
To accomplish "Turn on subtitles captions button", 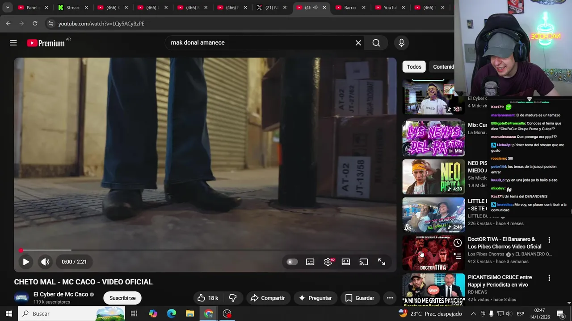I will (x=310, y=262).
